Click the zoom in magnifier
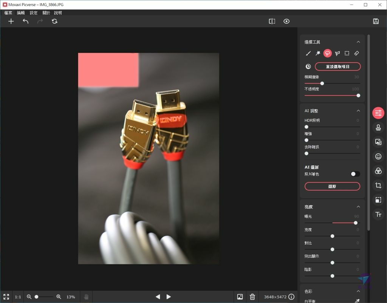Viewport: 387px width, 303px height. tap(59, 297)
